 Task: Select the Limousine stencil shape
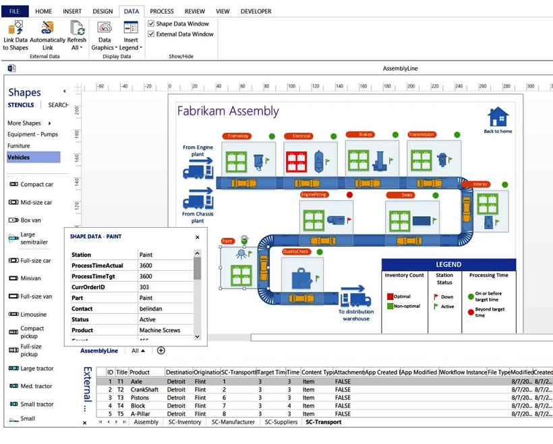coord(28,314)
